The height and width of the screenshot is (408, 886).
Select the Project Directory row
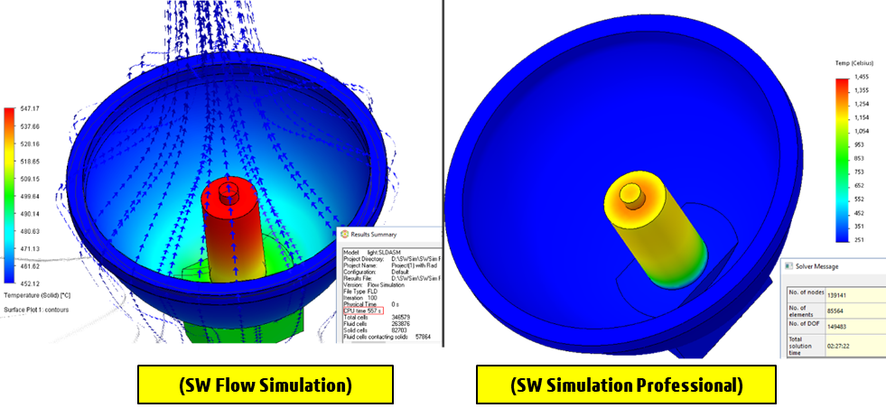click(x=392, y=259)
